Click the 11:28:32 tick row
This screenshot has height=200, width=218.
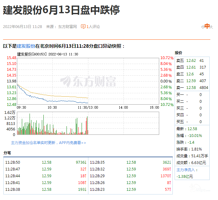(130, 169)
